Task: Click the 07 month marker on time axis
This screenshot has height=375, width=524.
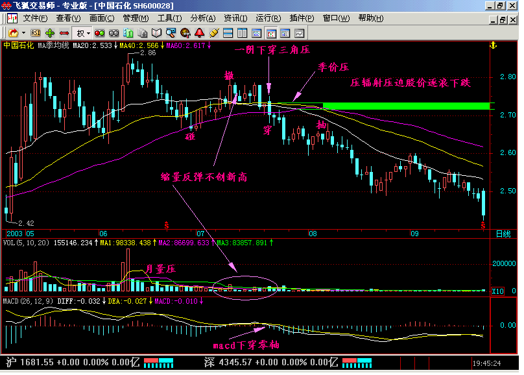Action: [200, 234]
